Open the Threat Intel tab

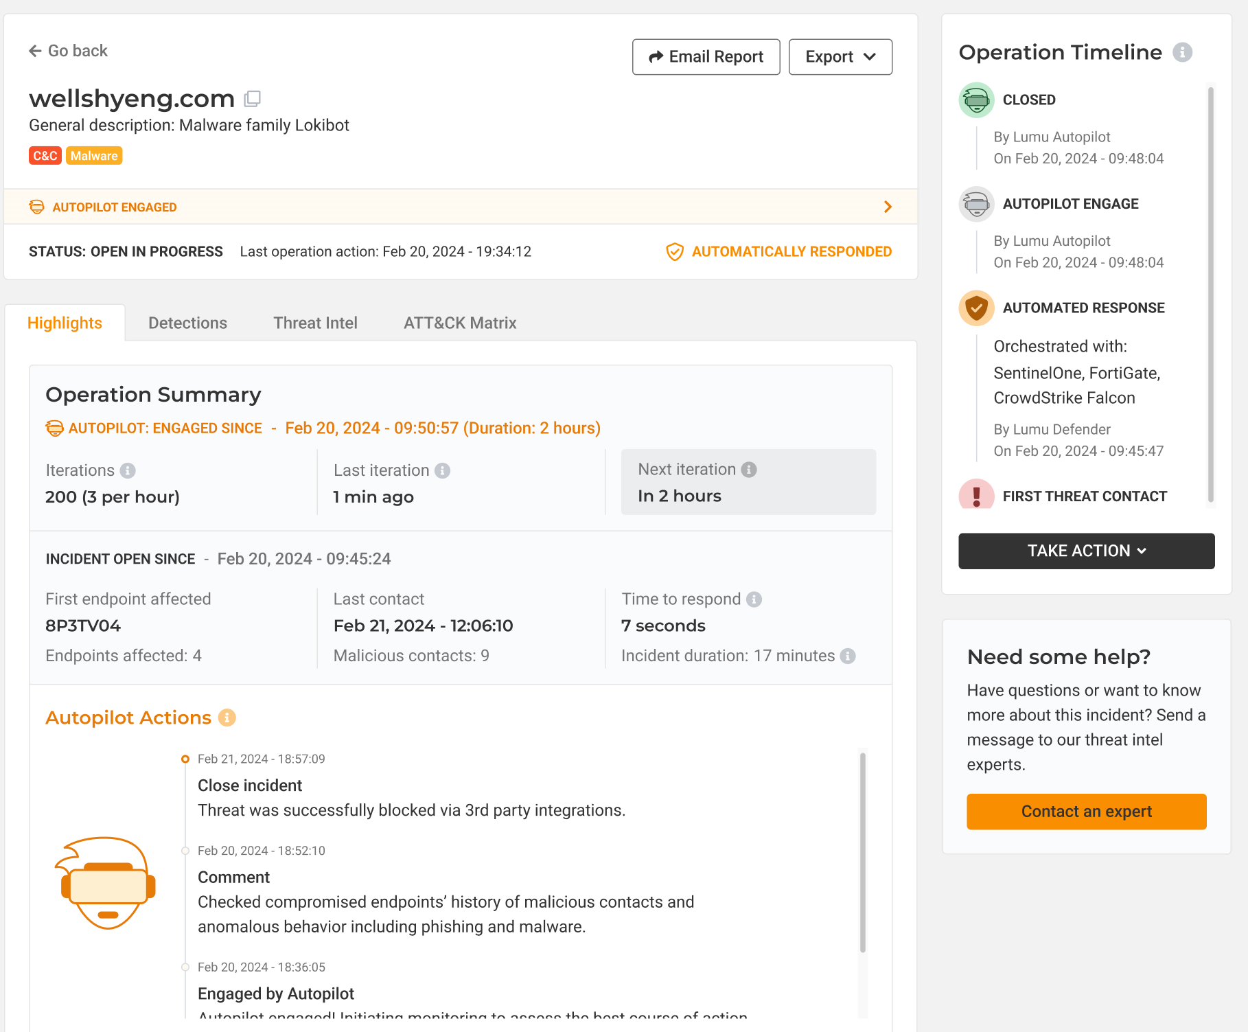tap(315, 323)
